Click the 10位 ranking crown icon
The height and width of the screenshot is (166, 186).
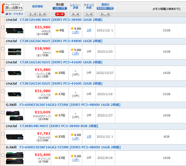point(56,73)
